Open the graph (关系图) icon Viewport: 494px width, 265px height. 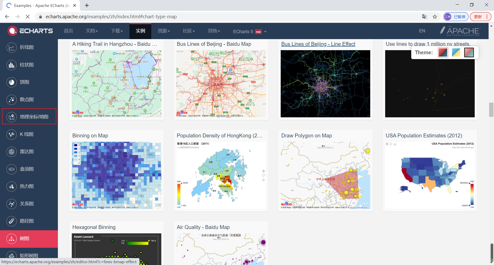12,204
